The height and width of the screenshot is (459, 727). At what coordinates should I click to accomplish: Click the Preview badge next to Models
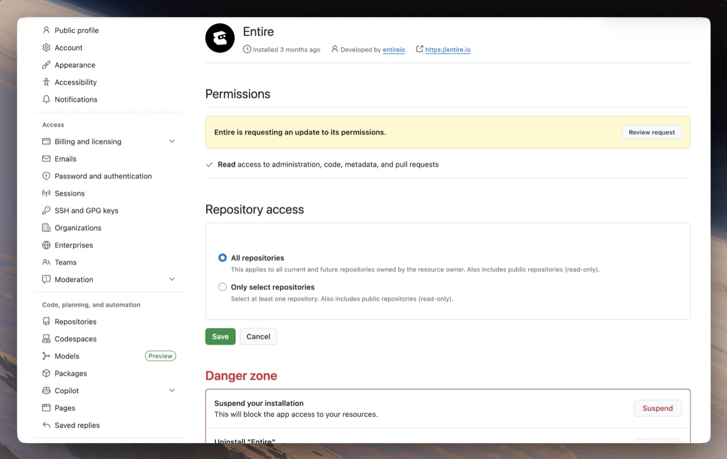click(160, 356)
